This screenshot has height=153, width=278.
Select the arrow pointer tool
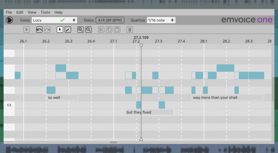tap(60, 30)
